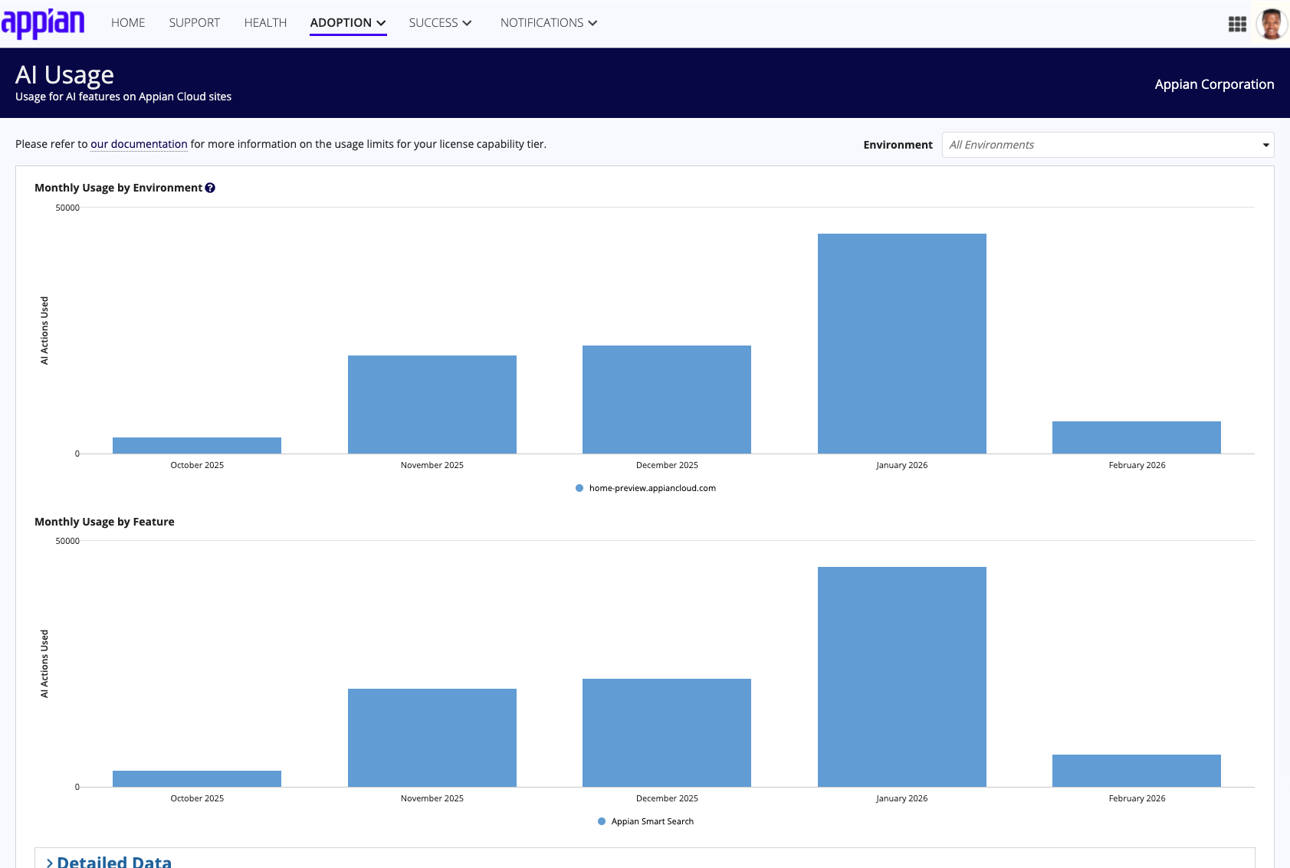The width and height of the screenshot is (1290, 868).
Task: Click 'December 2025' label under Environment chart
Action: (667, 465)
